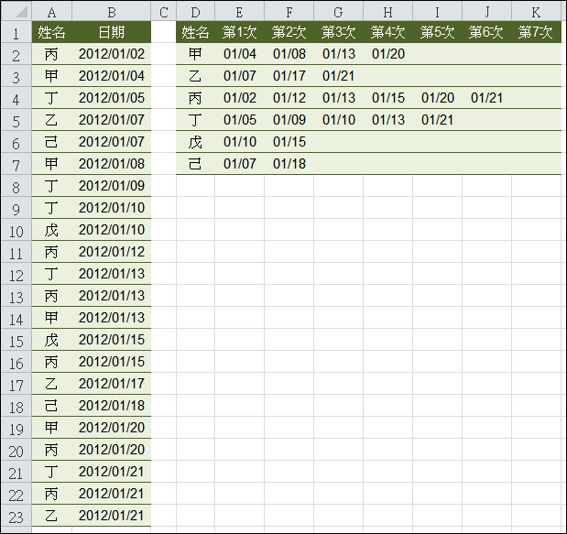Select row 1 header
This screenshot has height=534, width=567.
pyautogui.click(x=16, y=32)
